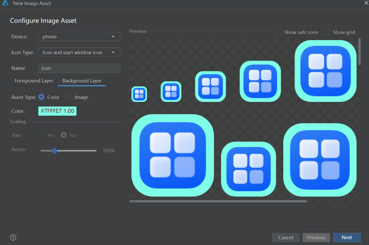This screenshot has width=369, height=245.
Task: Enable the Show grid checkbox
Action: [327, 32]
